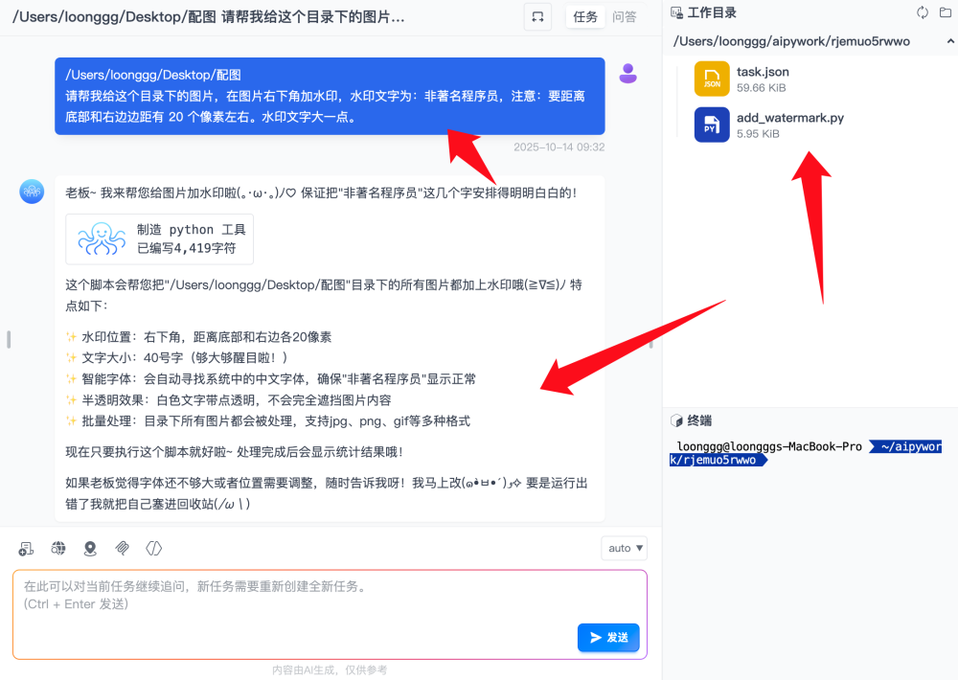Open the expand layout icon in top bar
This screenshot has width=958, height=680.
(x=537, y=16)
